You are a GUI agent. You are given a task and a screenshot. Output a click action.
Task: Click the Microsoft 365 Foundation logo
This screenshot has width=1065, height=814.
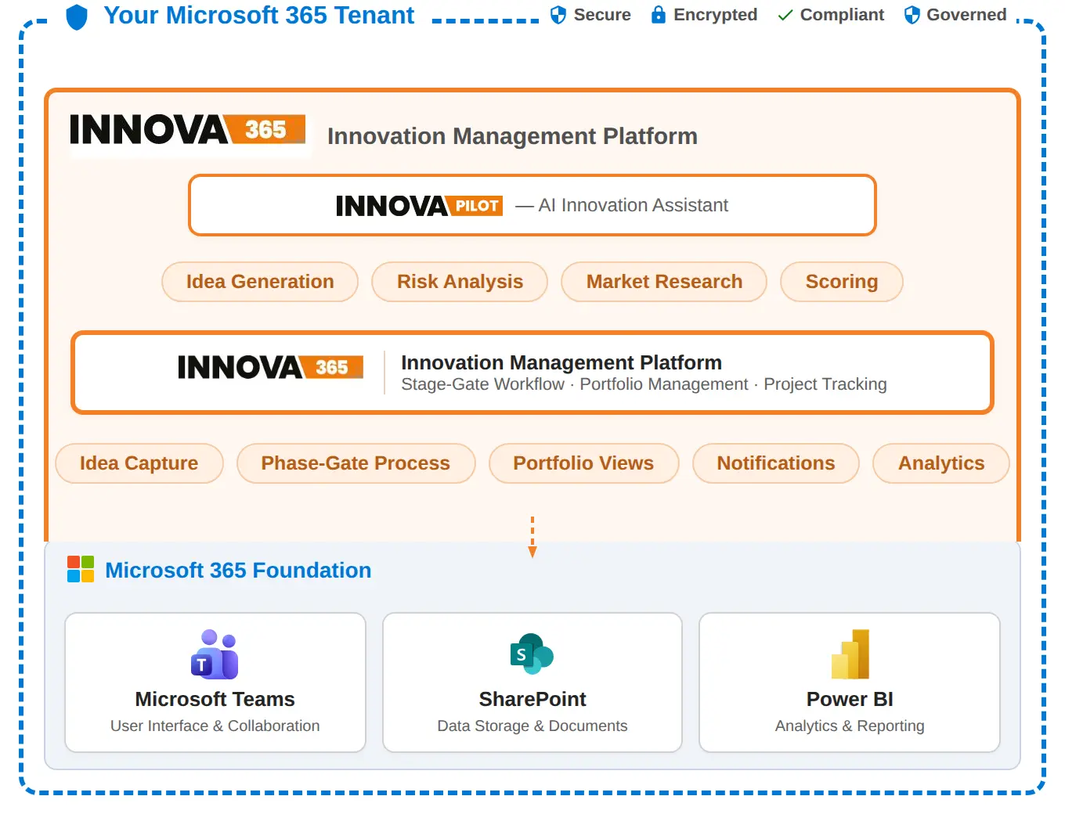coord(79,570)
